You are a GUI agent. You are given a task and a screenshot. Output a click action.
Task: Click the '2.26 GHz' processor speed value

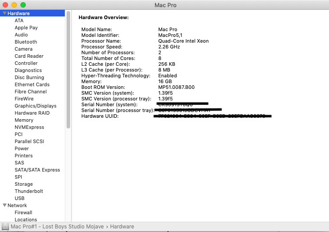pyautogui.click(x=169, y=47)
